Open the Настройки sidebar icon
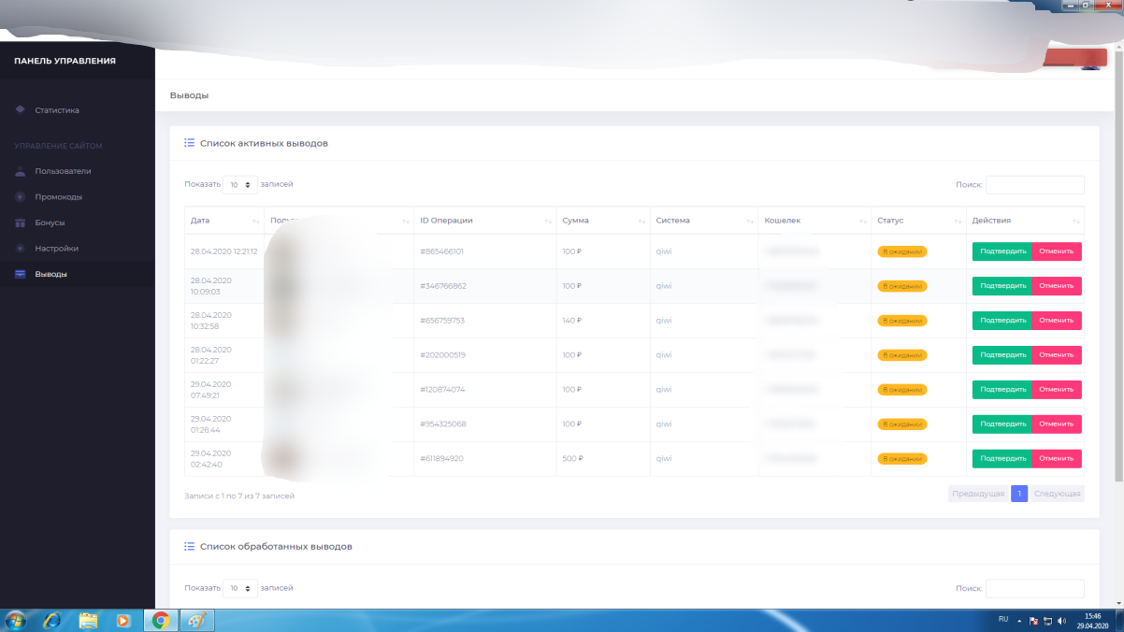 pyautogui.click(x=21, y=249)
